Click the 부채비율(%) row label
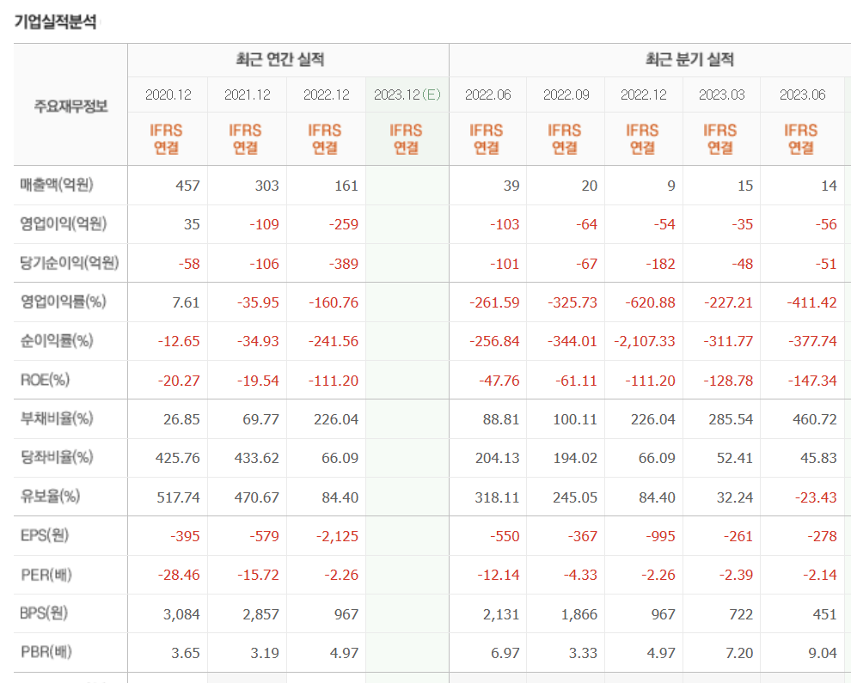This screenshot has height=683, width=851. 57,418
